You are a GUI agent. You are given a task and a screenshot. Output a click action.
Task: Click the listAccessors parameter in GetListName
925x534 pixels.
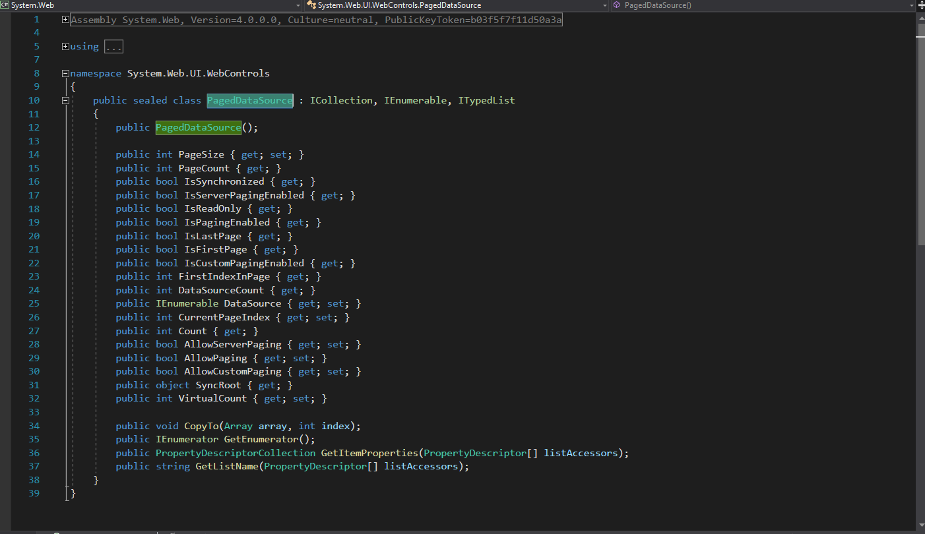coord(421,466)
